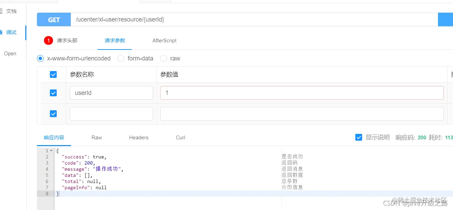Click the response code value 200

tap(422, 138)
